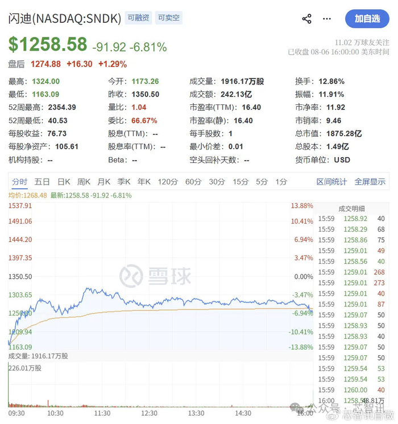
Task: Click the 加自选 button
Action: click(367, 19)
